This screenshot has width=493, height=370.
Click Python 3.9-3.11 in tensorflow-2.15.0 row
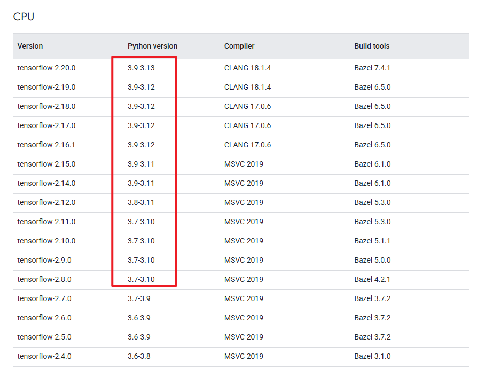pyautogui.click(x=141, y=164)
